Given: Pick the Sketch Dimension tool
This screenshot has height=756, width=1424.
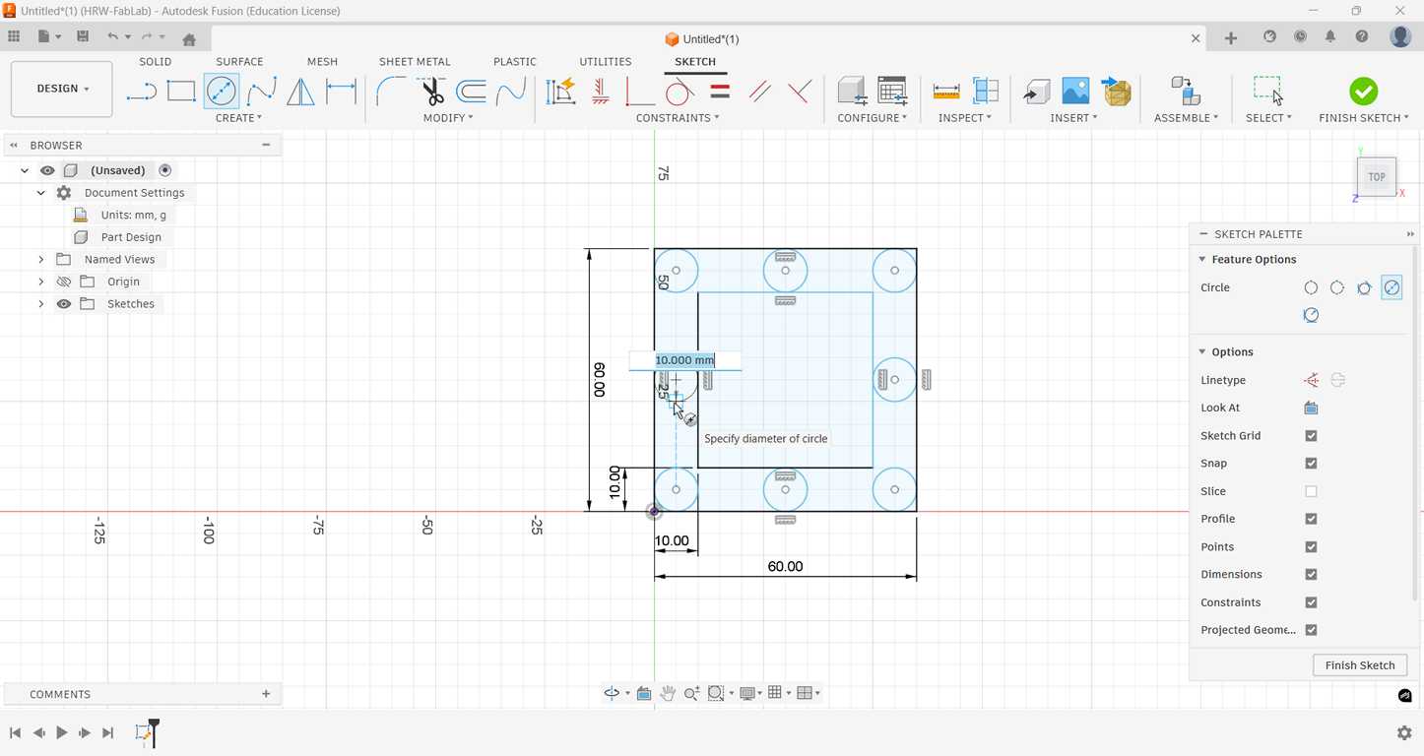Looking at the screenshot, I should (x=341, y=92).
